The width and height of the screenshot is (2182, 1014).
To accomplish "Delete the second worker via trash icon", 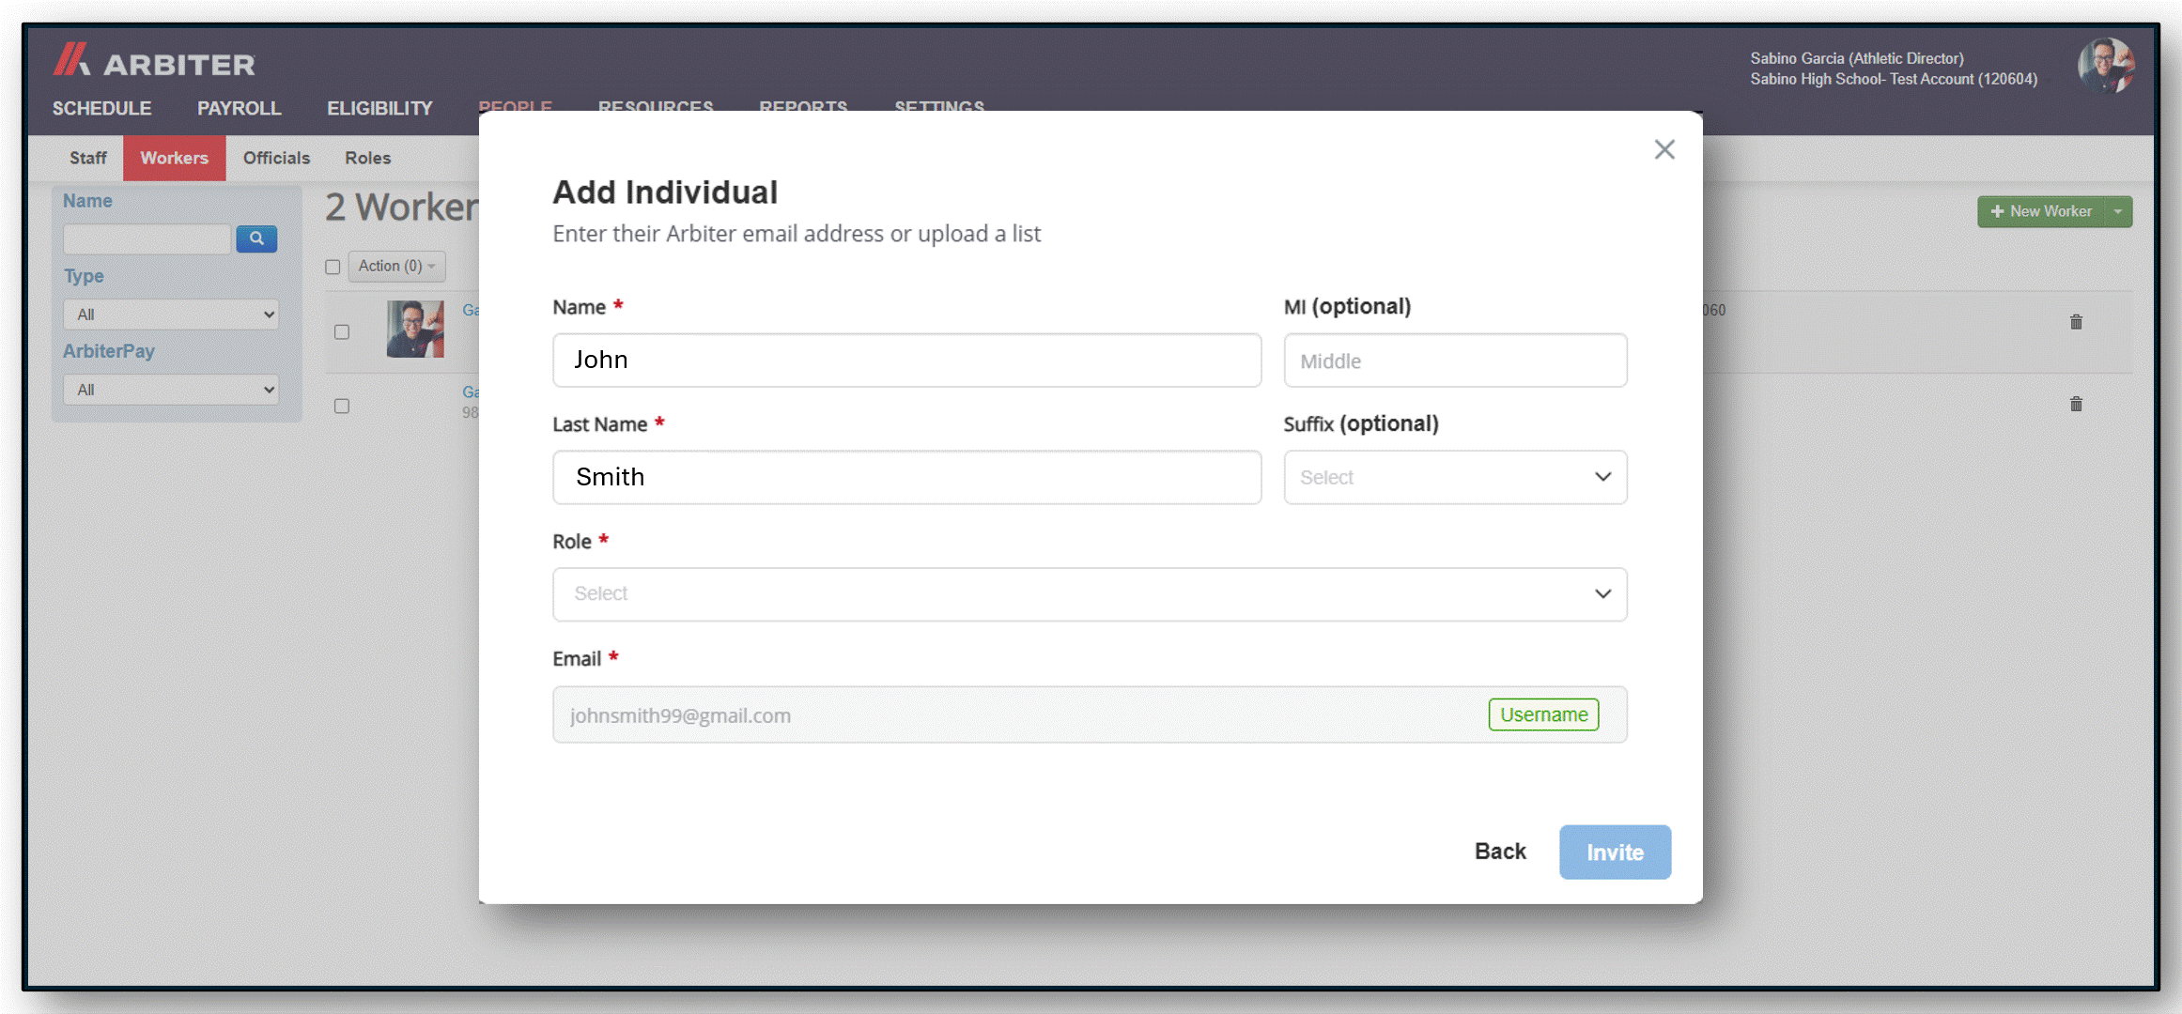I will pyautogui.click(x=2076, y=404).
